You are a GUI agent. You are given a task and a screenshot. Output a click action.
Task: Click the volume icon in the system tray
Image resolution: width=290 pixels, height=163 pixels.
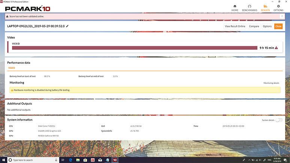(260, 160)
